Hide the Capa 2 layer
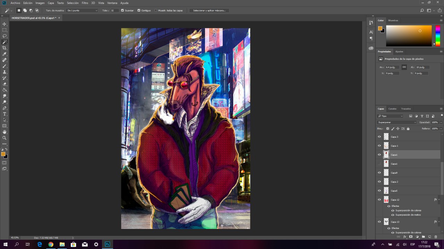Viewport: 444px width, 249px height. pyautogui.click(x=379, y=182)
